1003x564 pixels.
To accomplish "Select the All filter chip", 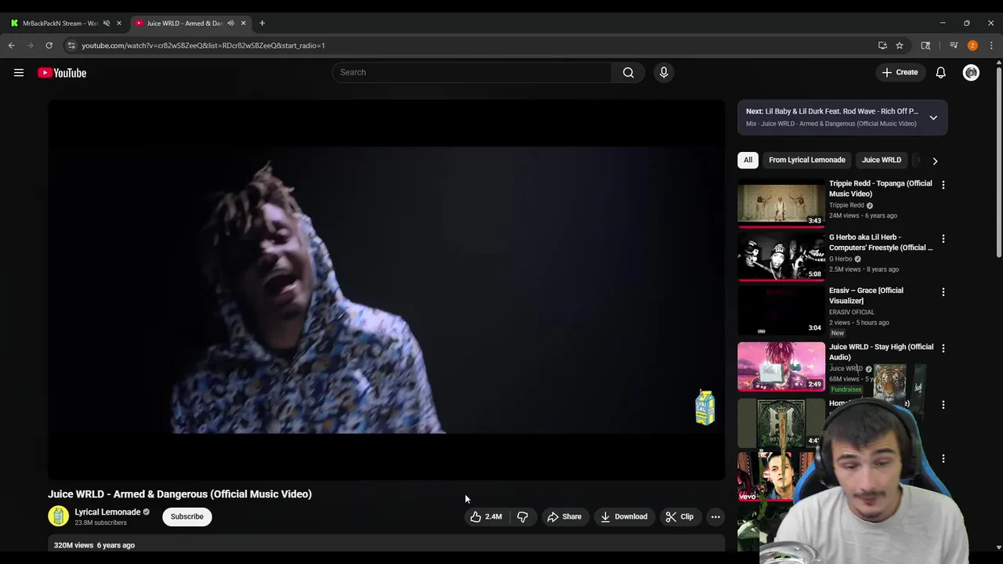I will click(748, 160).
